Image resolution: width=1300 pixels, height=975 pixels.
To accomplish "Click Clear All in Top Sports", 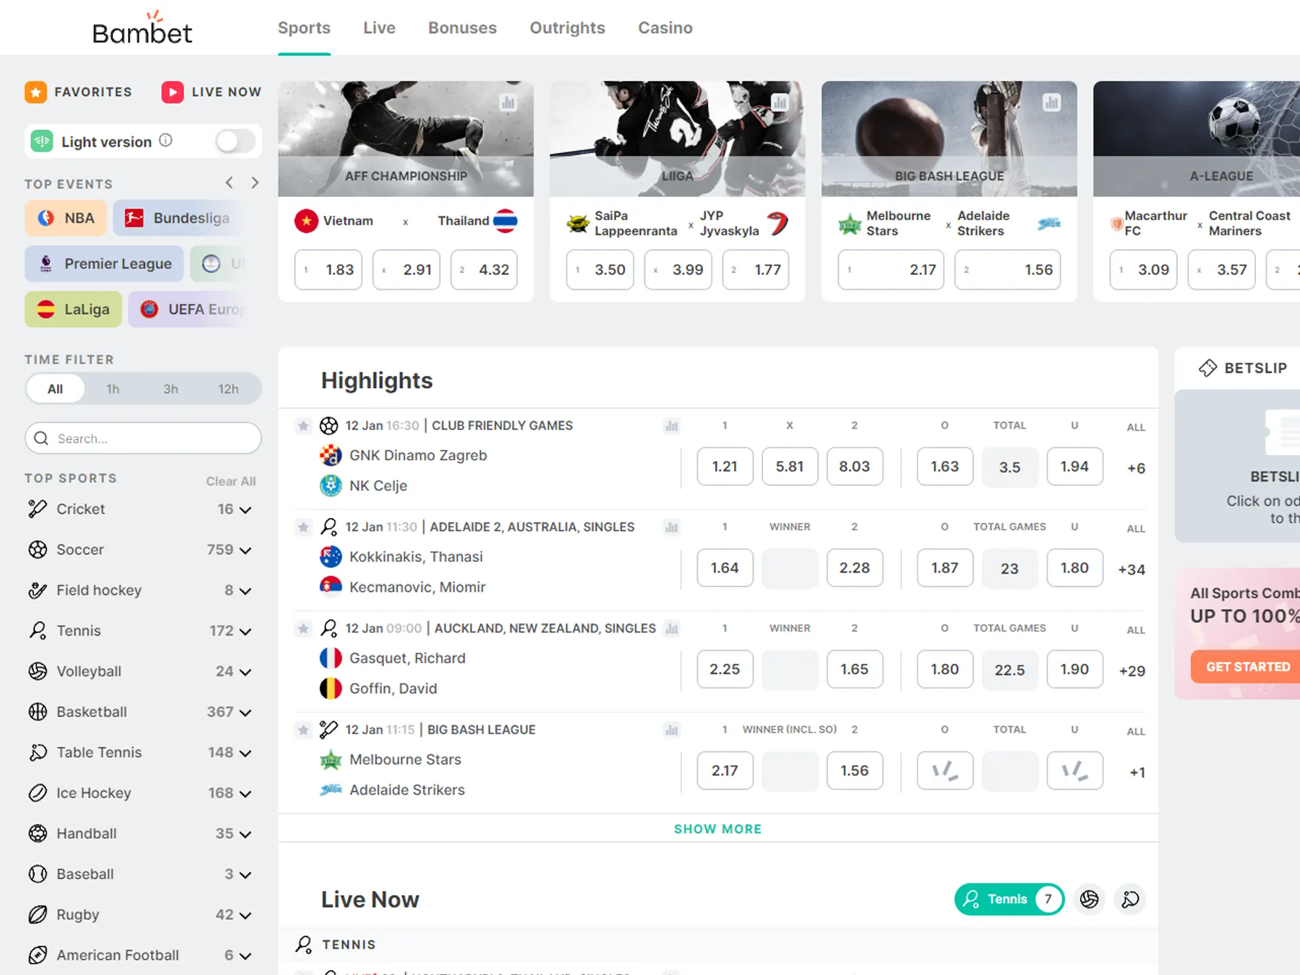I will click(x=231, y=481).
